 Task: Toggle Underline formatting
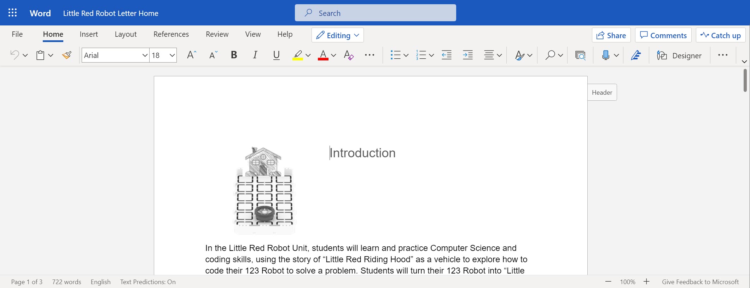click(276, 55)
